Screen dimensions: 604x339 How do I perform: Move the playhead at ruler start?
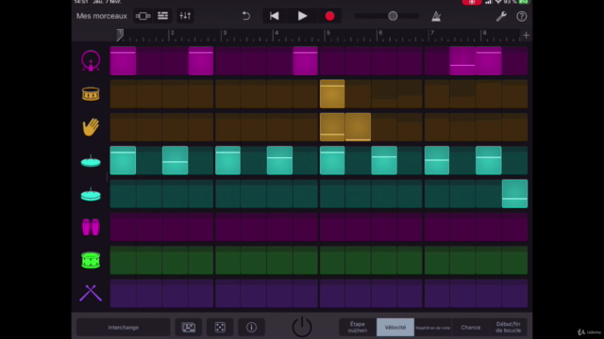[x=120, y=35]
